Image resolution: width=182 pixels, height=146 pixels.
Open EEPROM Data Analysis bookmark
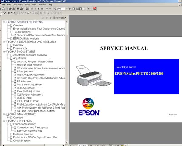[26, 39]
